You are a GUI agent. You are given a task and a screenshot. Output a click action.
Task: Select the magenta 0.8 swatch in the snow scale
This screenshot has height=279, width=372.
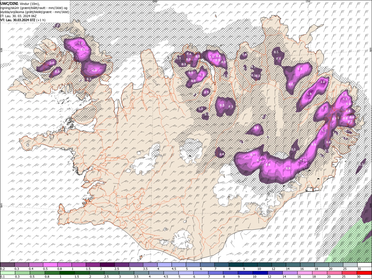(x=65, y=265)
